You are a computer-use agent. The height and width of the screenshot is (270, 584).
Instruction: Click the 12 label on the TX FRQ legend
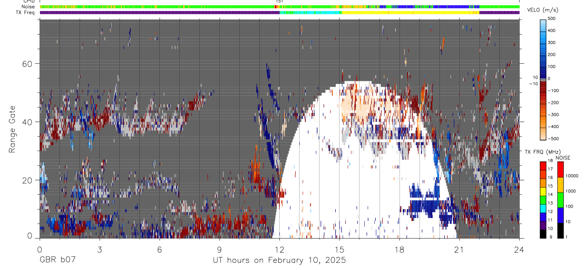pos(550,211)
